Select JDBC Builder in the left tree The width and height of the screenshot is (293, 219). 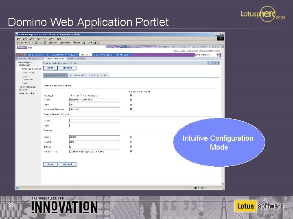pos(26,93)
